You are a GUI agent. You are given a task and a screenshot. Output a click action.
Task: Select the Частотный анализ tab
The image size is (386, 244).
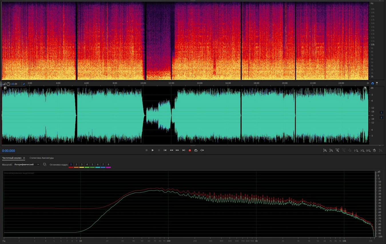point(12,158)
